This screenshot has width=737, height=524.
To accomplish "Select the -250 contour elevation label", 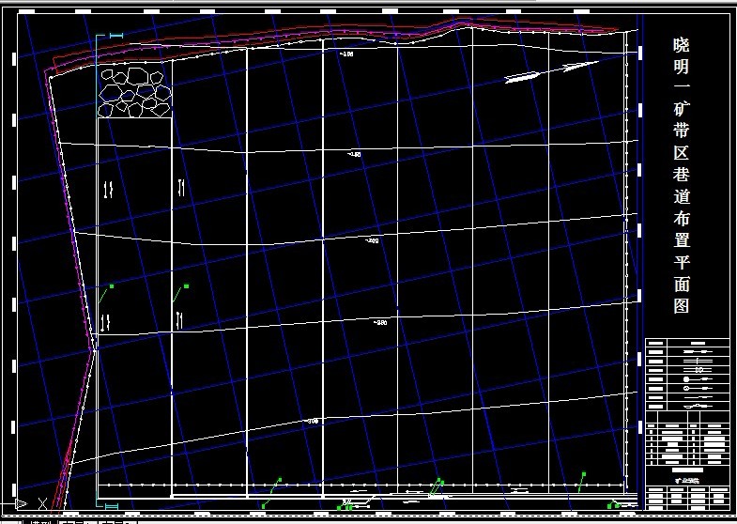I will point(380,322).
